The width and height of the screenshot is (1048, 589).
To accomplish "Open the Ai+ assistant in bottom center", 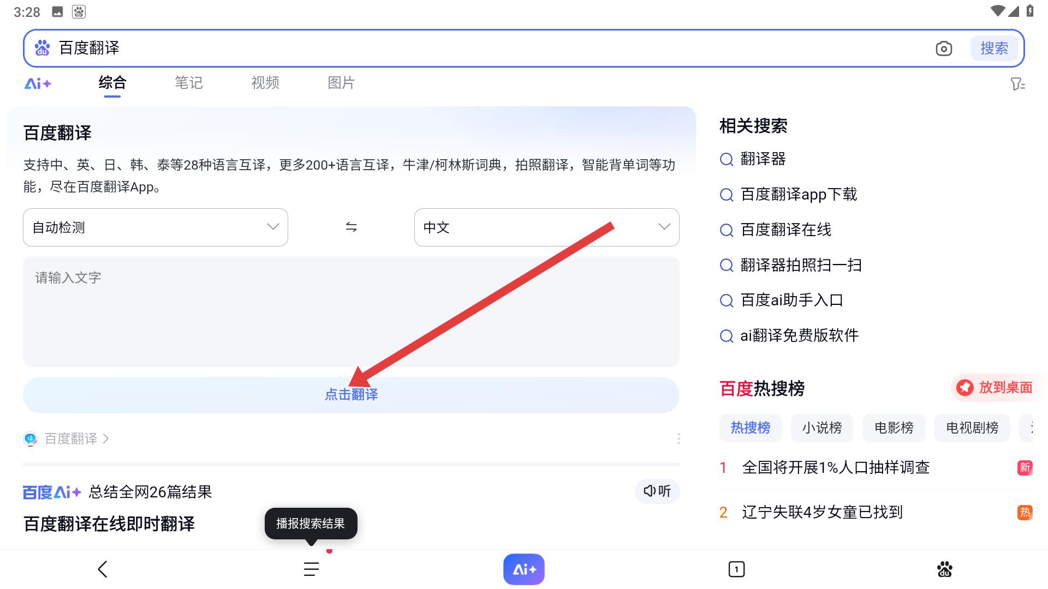I will point(523,569).
